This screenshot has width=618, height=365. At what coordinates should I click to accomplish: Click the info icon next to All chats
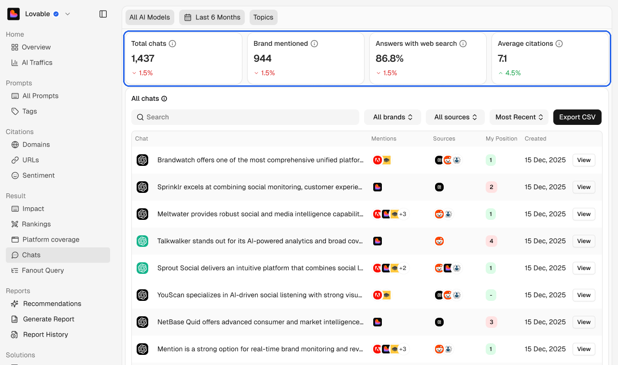pos(164,98)
